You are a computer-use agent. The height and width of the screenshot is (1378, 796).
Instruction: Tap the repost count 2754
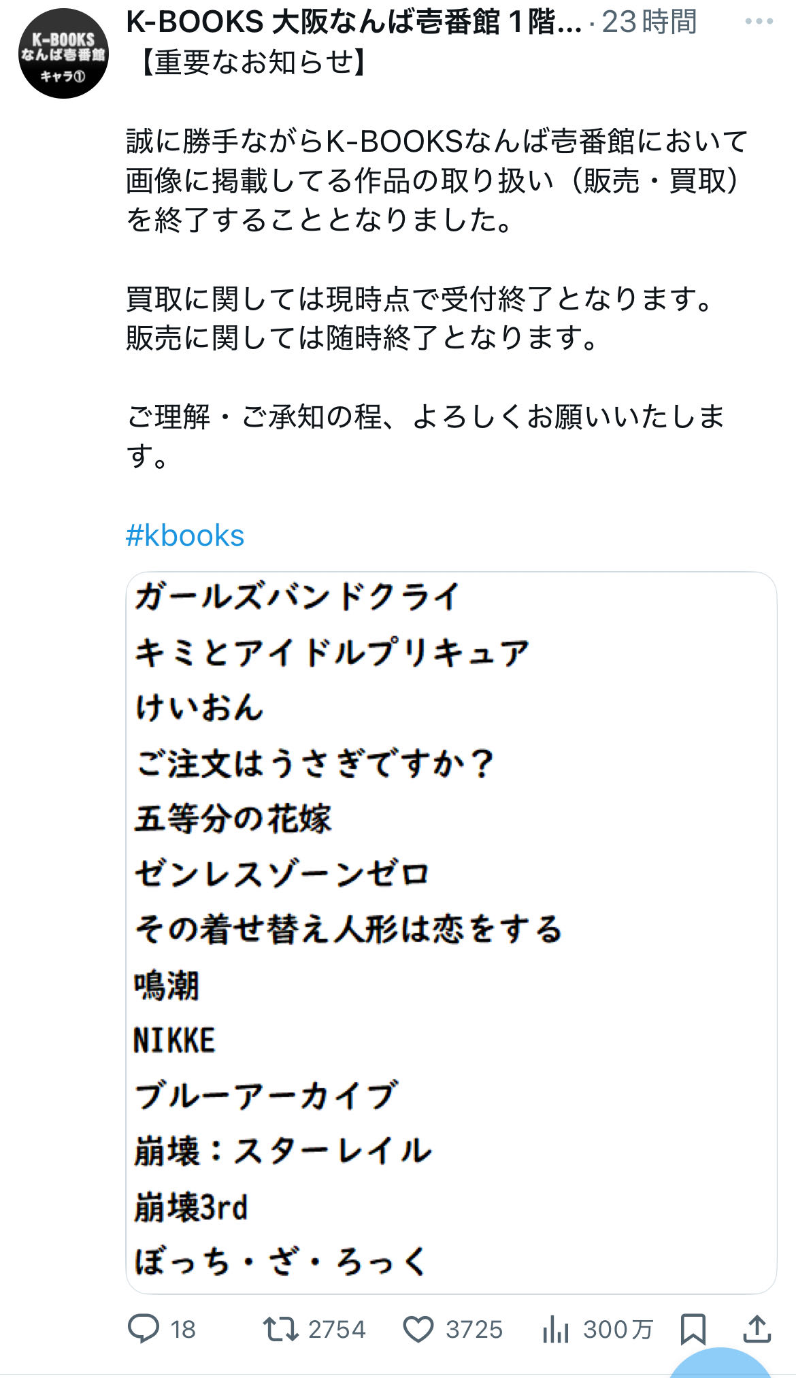point(337,1329)
